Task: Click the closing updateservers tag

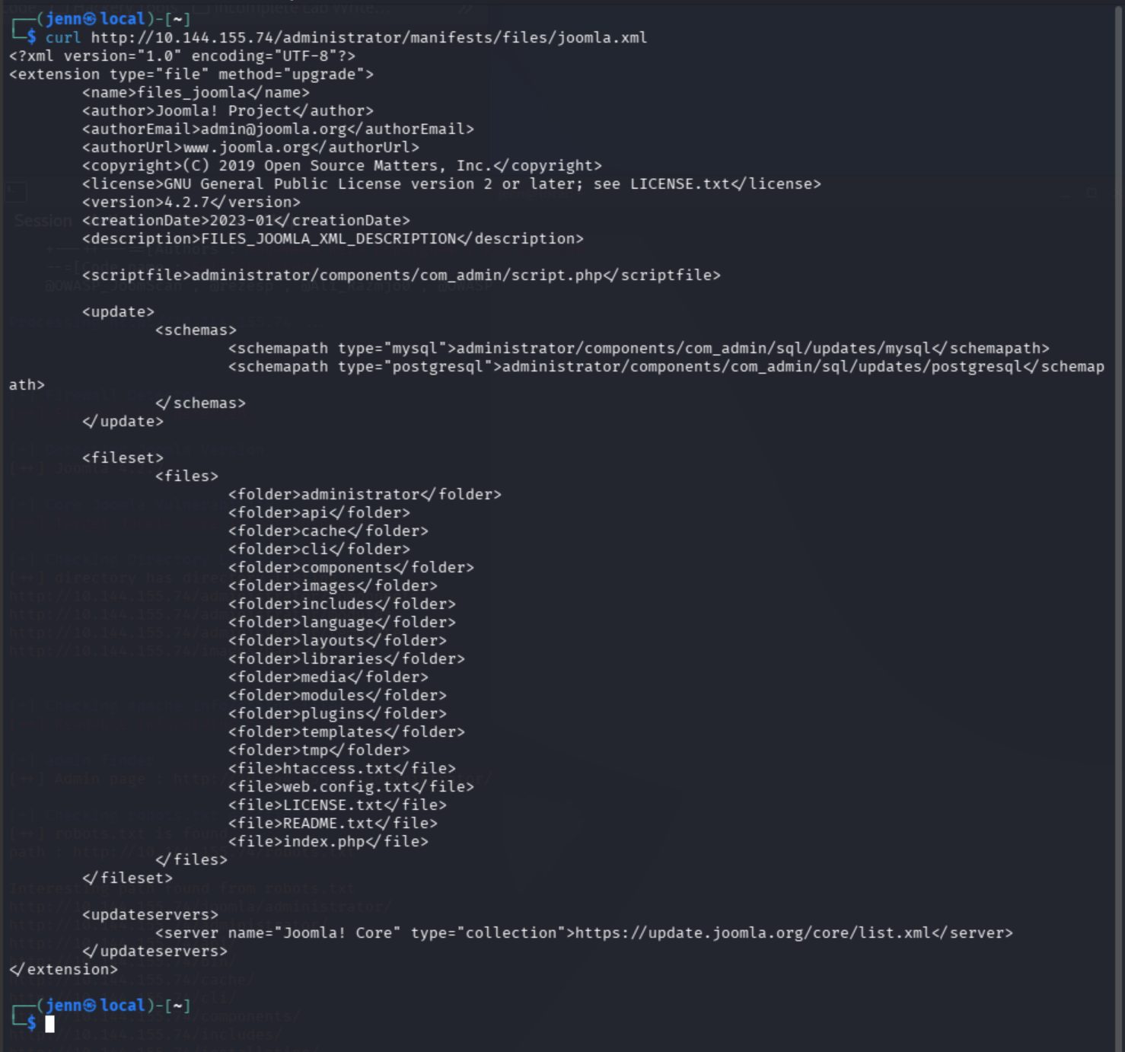Action: point(155,951)
